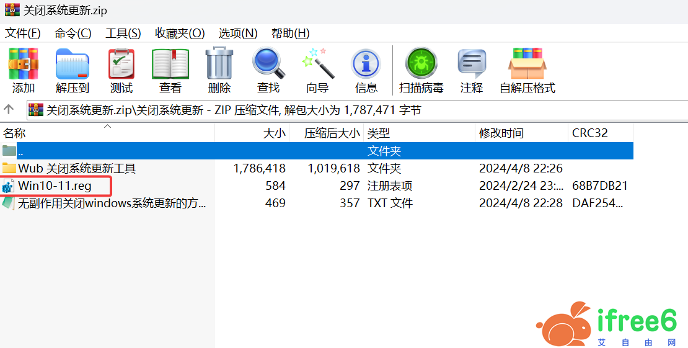This screenshot has height=348, width=688.
Task: Click the size value 469
Action: point(276,203)
